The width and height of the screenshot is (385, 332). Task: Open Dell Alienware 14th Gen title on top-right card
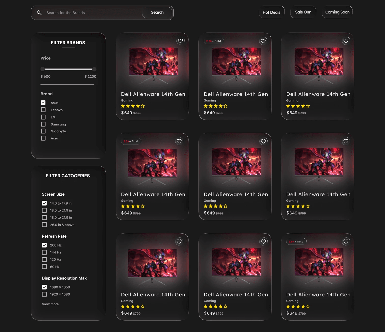[318, 94]
